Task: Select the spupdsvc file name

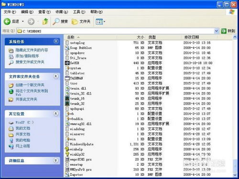Action: tap(77, 53)
